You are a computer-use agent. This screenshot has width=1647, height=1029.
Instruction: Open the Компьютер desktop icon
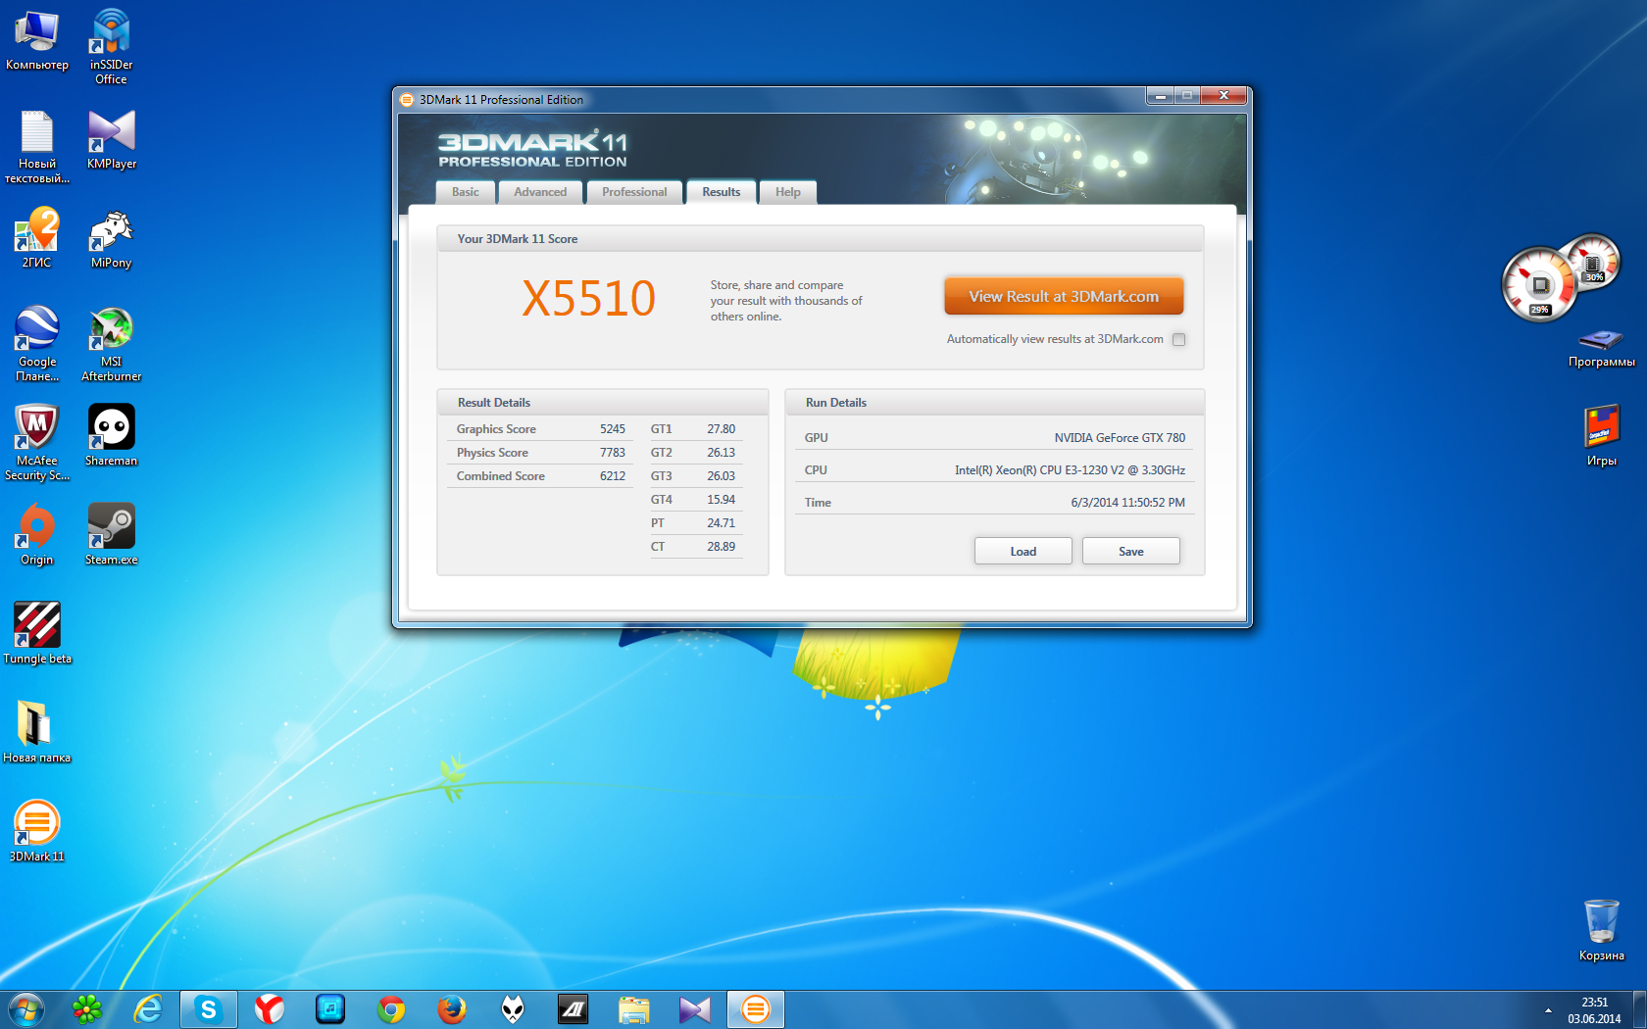(37, 40)
